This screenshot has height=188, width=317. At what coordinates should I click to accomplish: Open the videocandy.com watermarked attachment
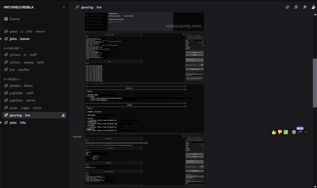pyautogui.click(x=145, y=22)
